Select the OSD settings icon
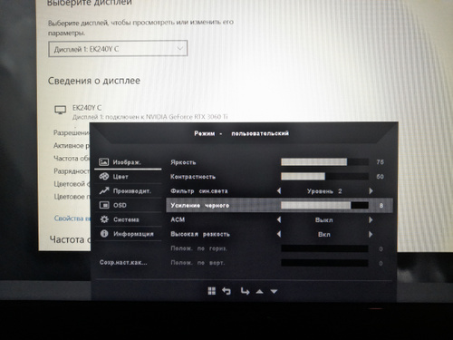Screen dimensions: 453x340 104,205
